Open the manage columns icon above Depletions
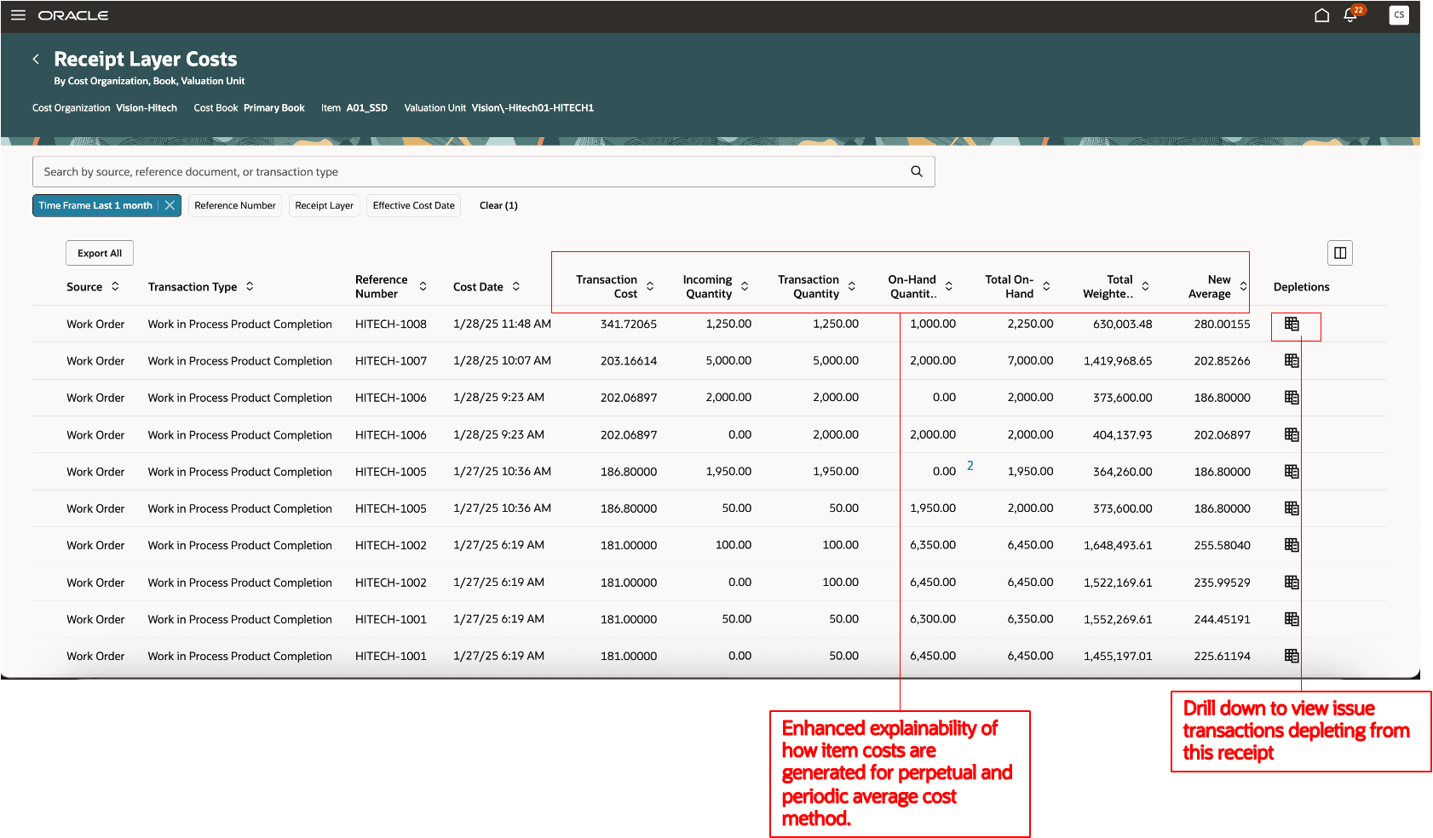 coord(1339,252)
